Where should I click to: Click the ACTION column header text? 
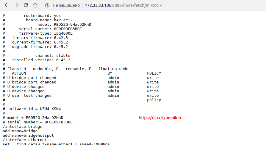pyautogui.click(x=19, y=73)
